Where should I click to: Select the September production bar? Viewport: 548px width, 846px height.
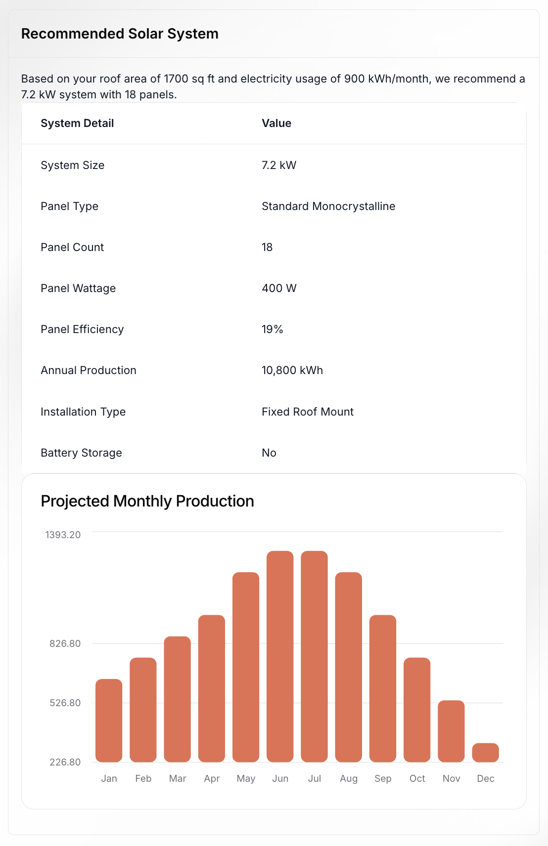pyautogui.click(x=383, y=688)
